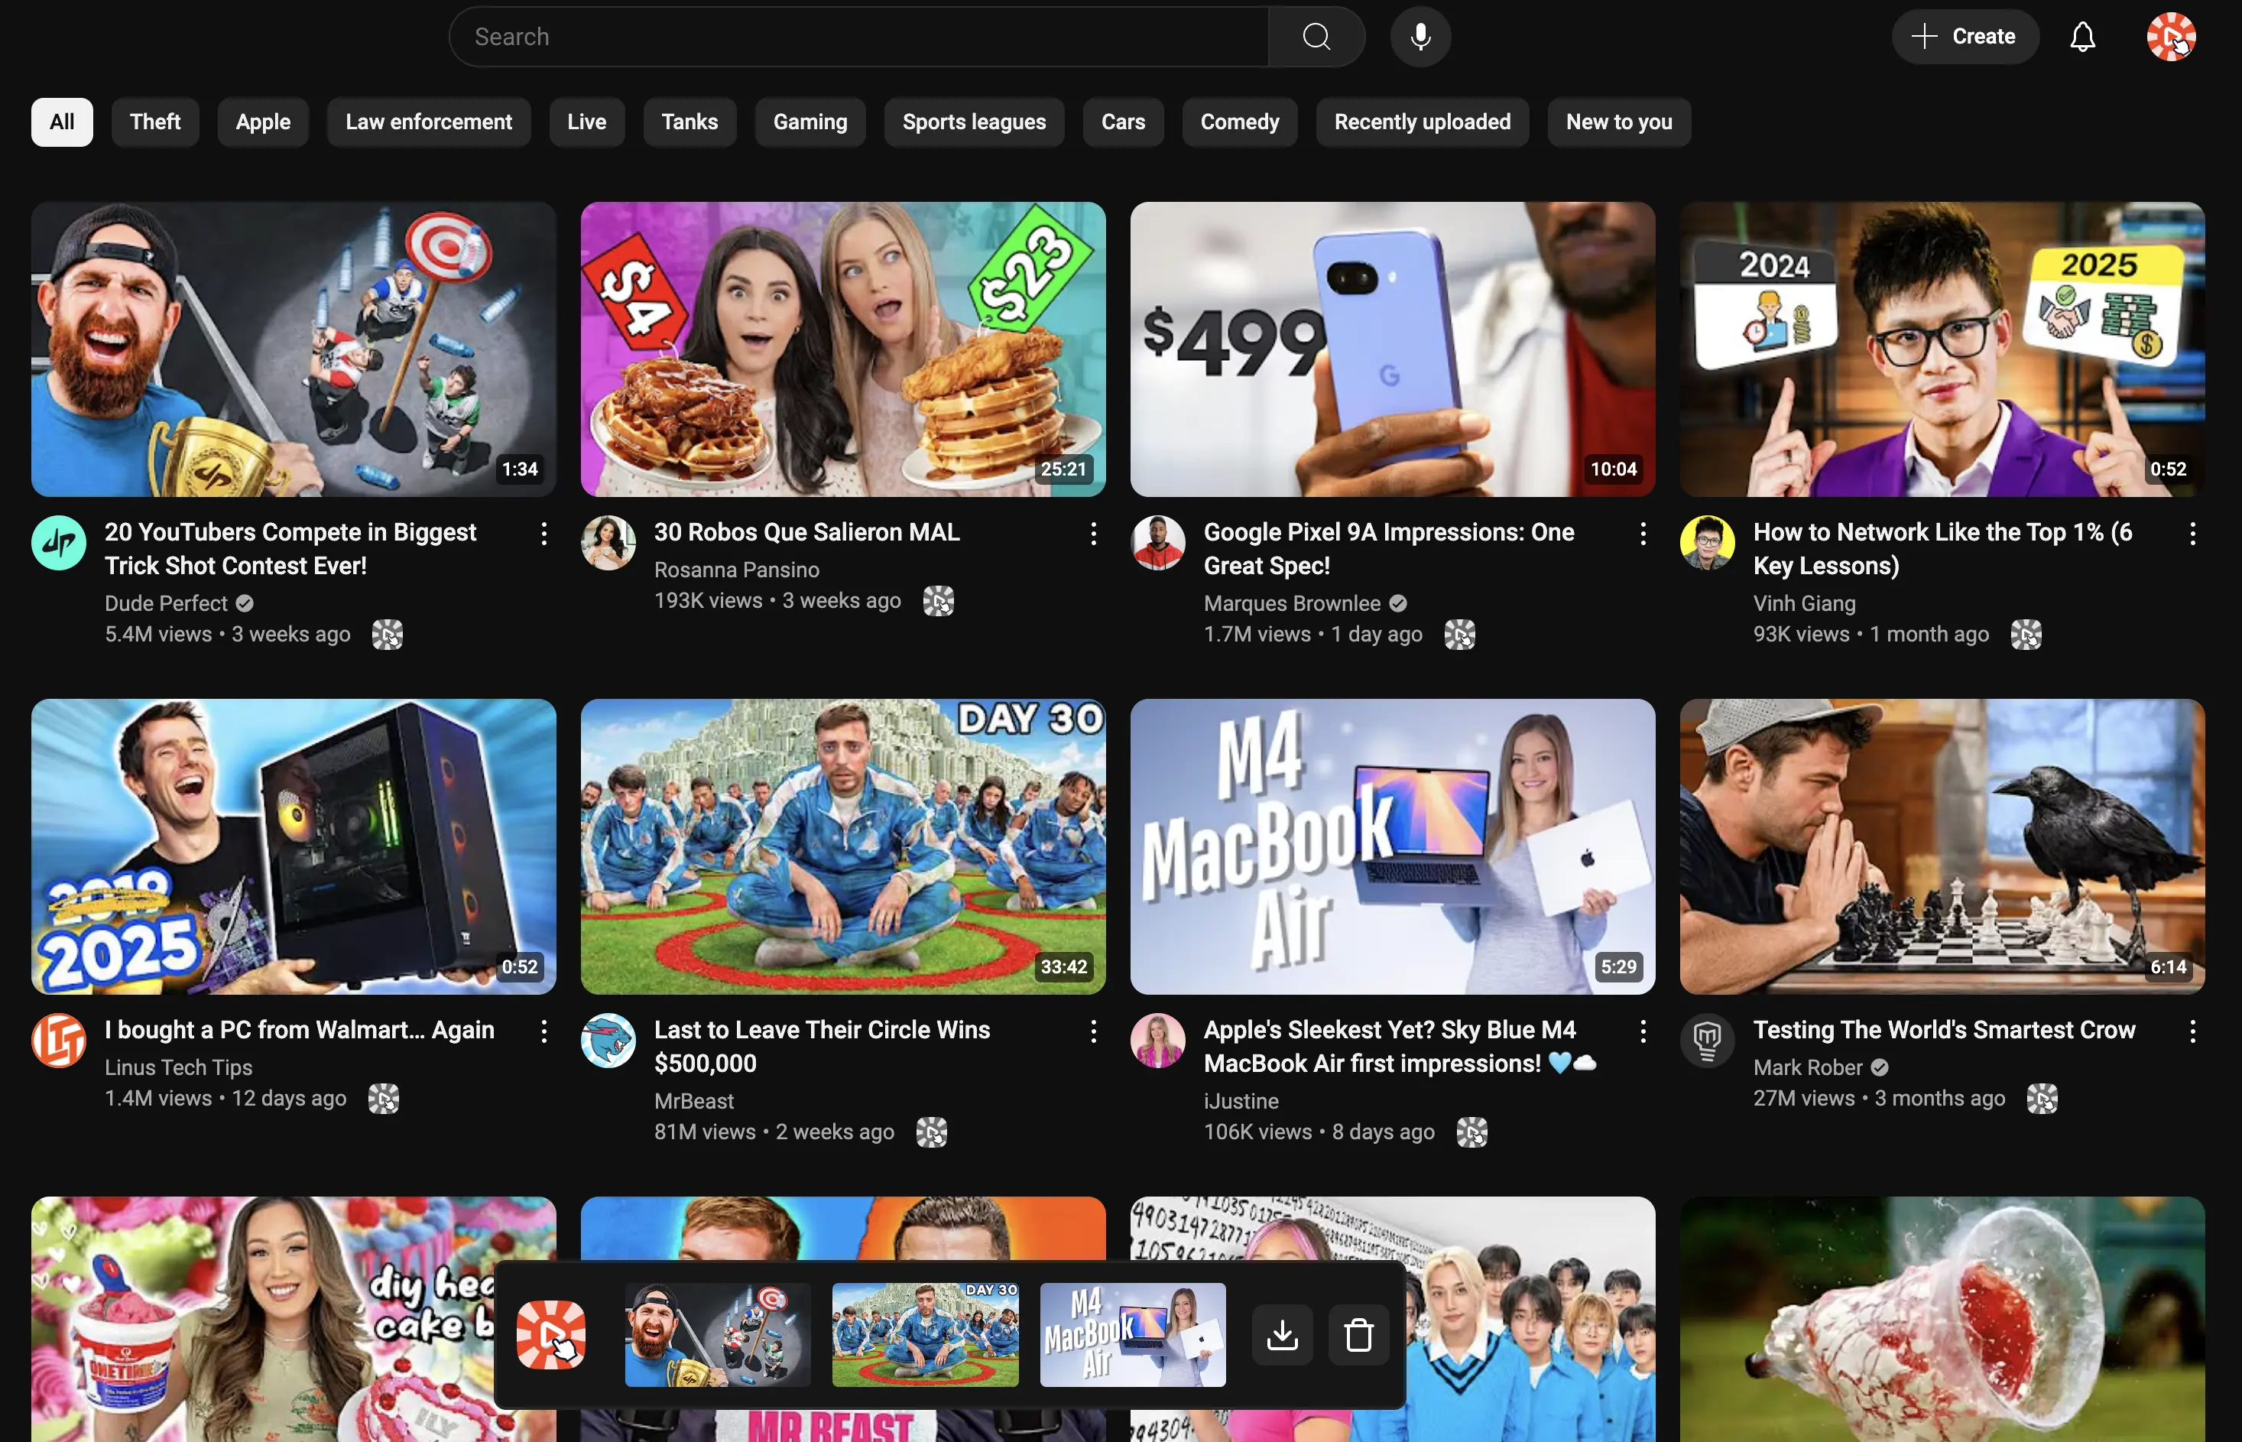Open options on the Smartest Crow video
Image resolution: width=2242 pixels, height=1442 pixels.
[2192, 1031]
